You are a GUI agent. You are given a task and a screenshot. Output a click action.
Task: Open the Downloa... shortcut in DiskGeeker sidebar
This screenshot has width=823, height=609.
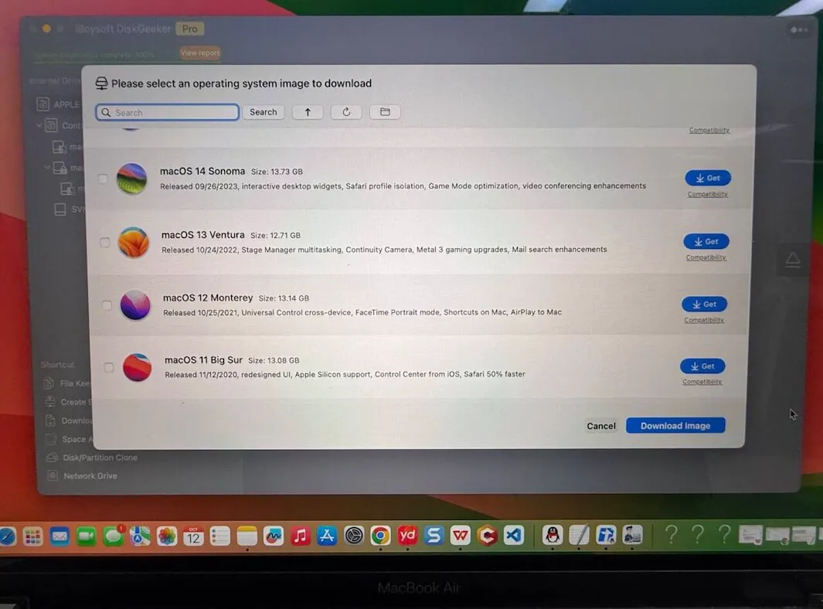[68, 420]
